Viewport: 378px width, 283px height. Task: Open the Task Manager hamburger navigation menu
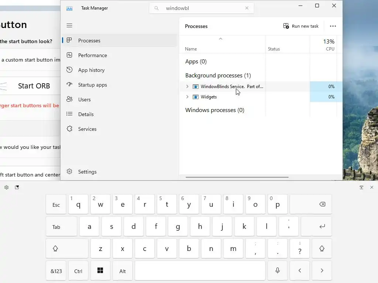coord(69,25)
